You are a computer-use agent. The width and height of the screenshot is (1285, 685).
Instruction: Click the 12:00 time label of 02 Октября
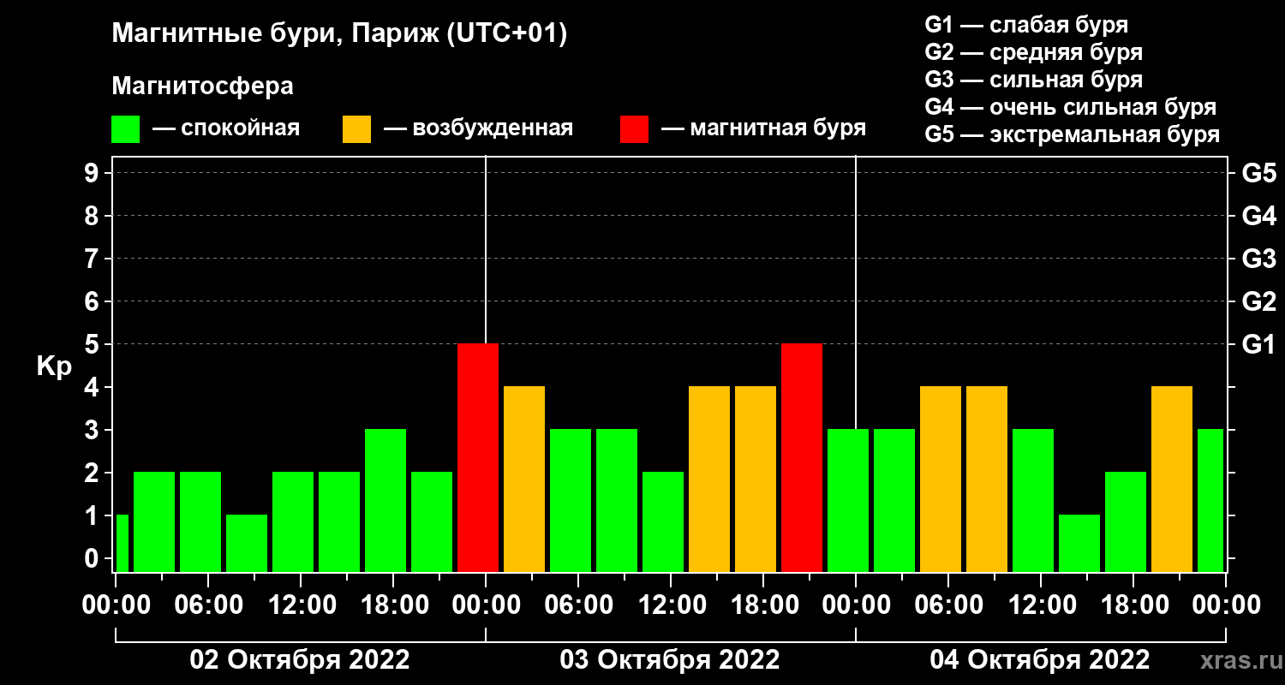[301, 605]
